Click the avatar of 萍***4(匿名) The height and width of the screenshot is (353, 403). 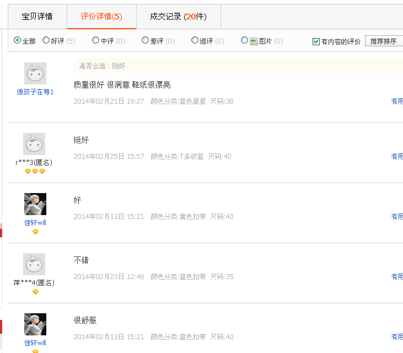[34, 264]
